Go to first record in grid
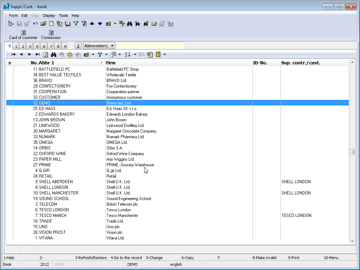This screenshot has height=270, width=360. 13,54
